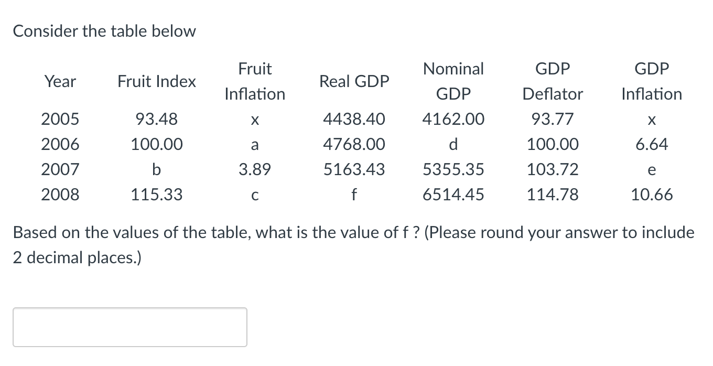
Task: Click the GDP Deflator column header
Action: 553,81
